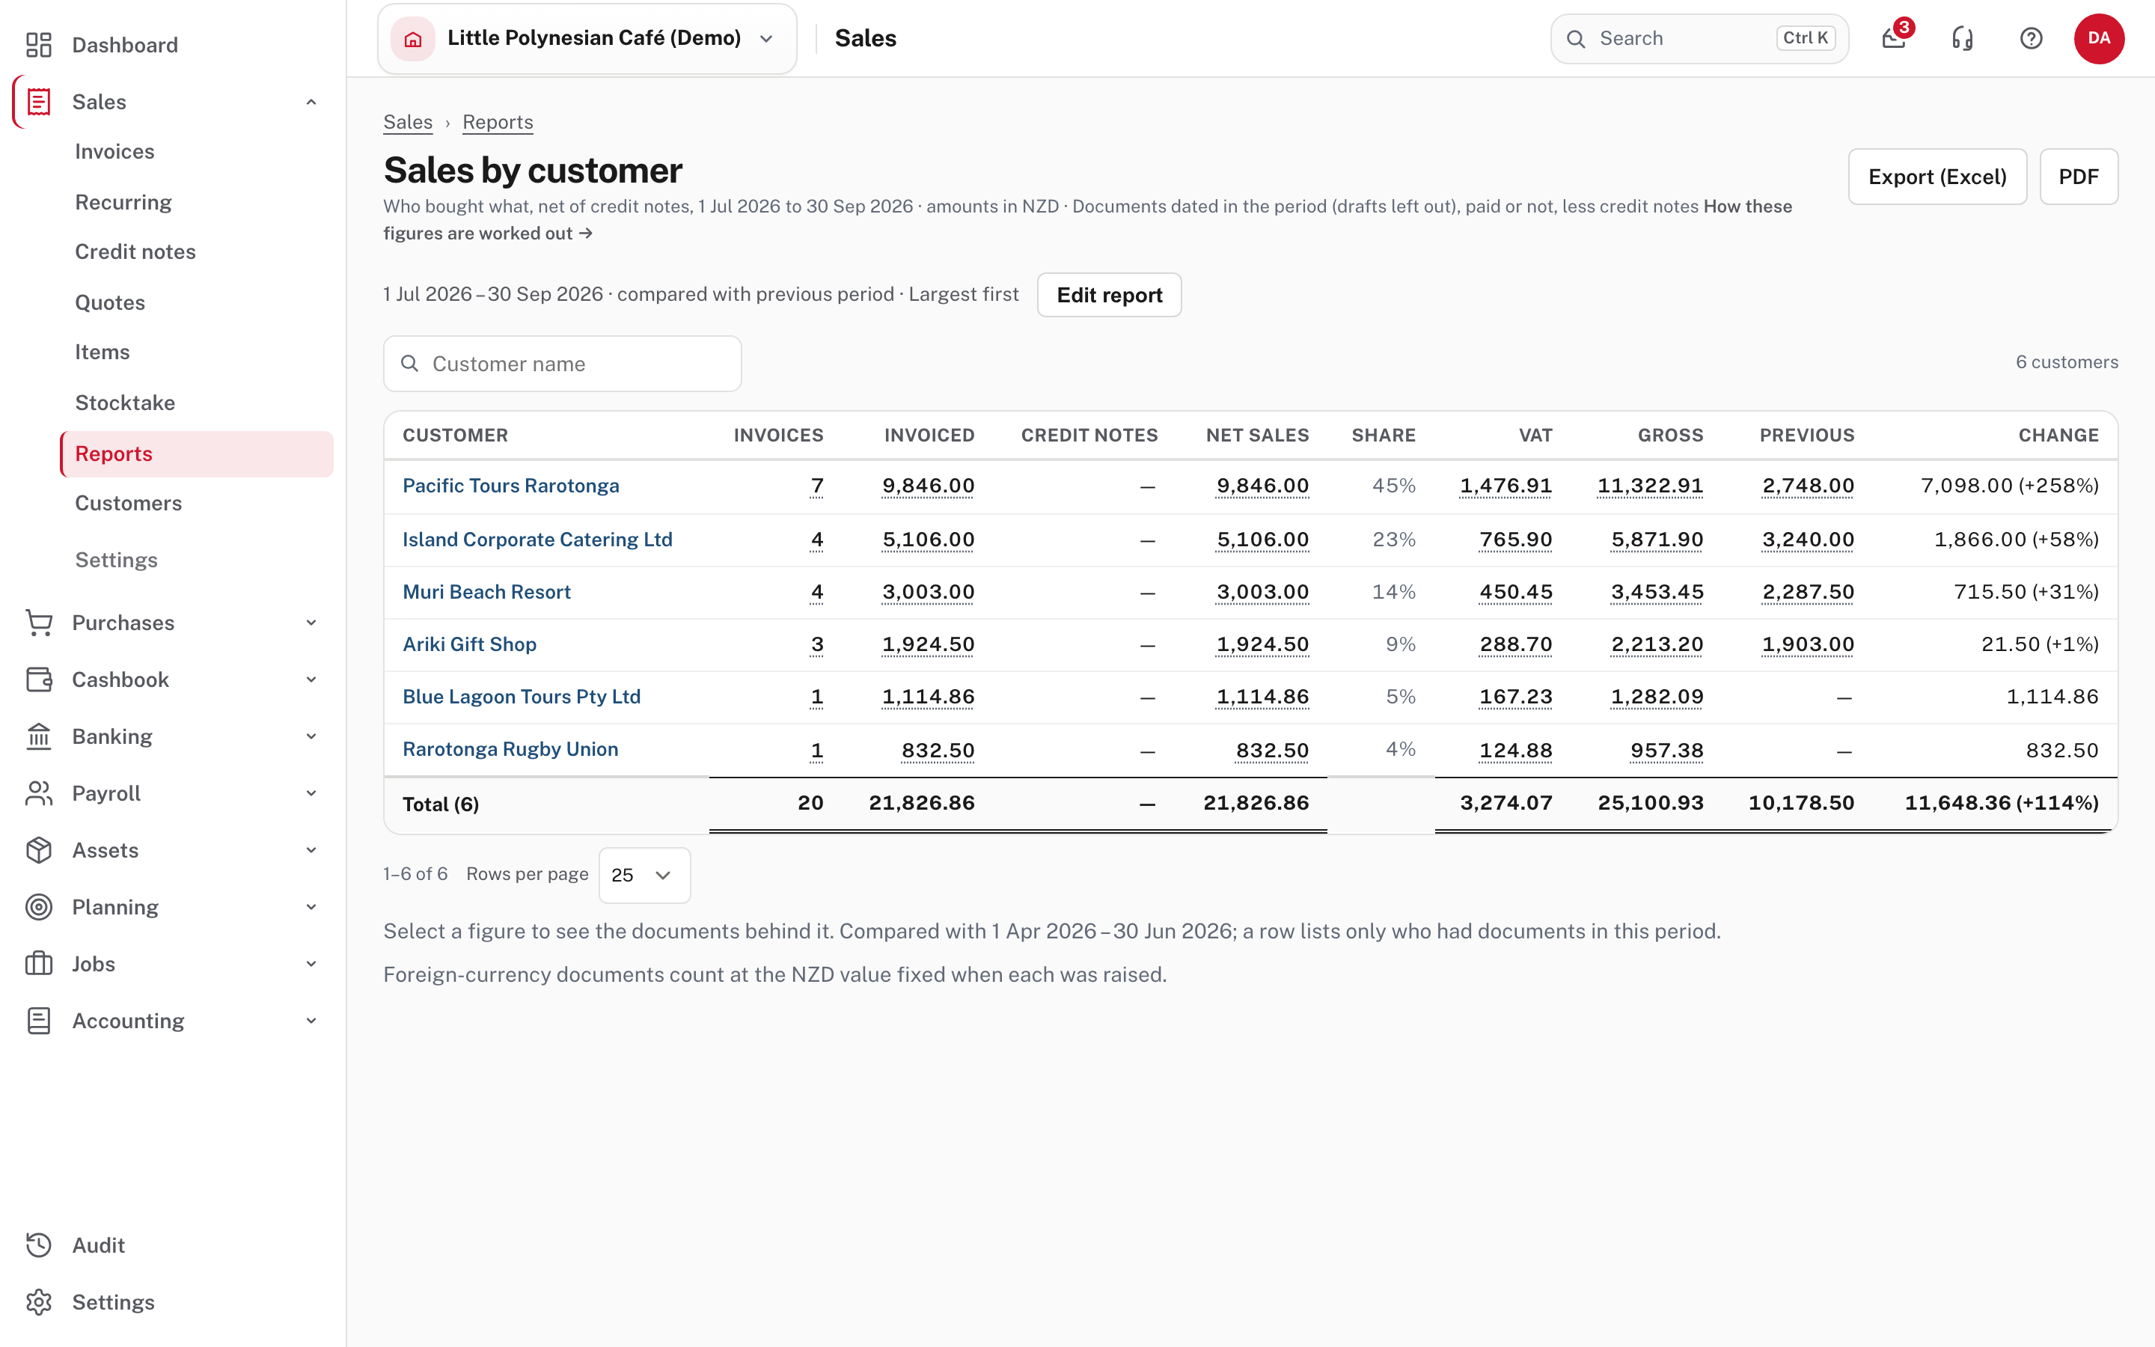Focus the top Search box
The height and width of the screenshot is (1347, 2155).
coord(1699,38)
